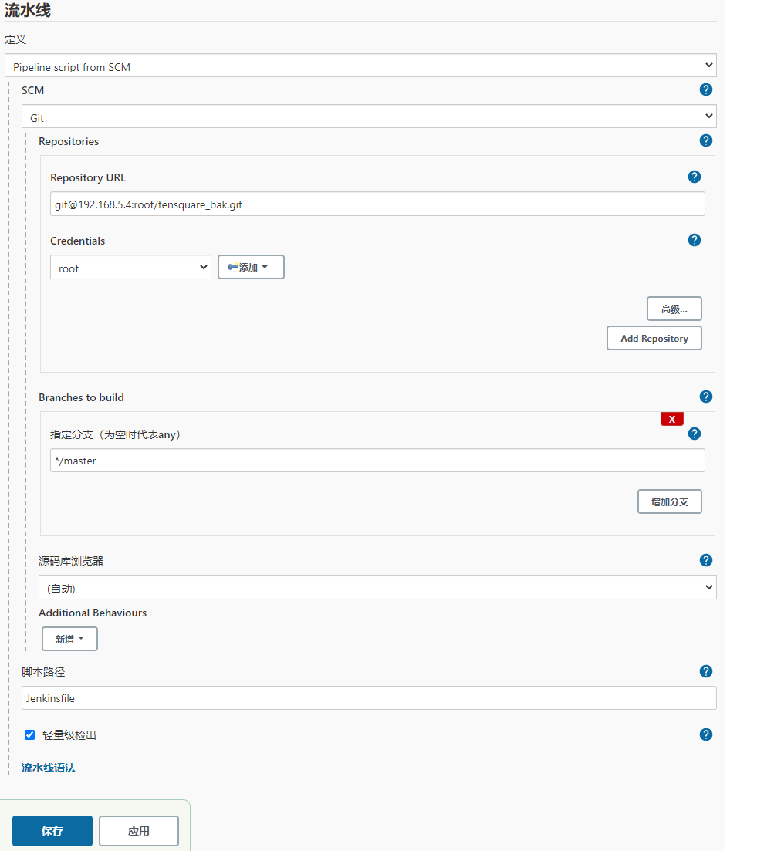Open the Git SCM type dropdown

pos(369,117)
